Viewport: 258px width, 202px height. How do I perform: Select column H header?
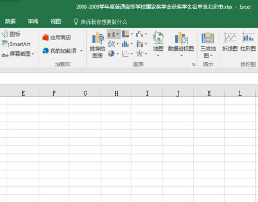(x=116, y=94)
